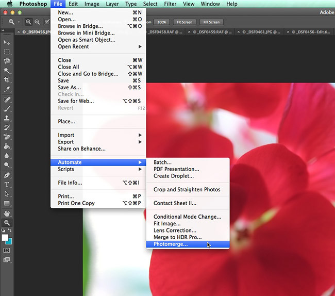This screenshot has height=296, width=335.
Task: Click the white foreground color swatch
Action: click(x=5, y=238)
